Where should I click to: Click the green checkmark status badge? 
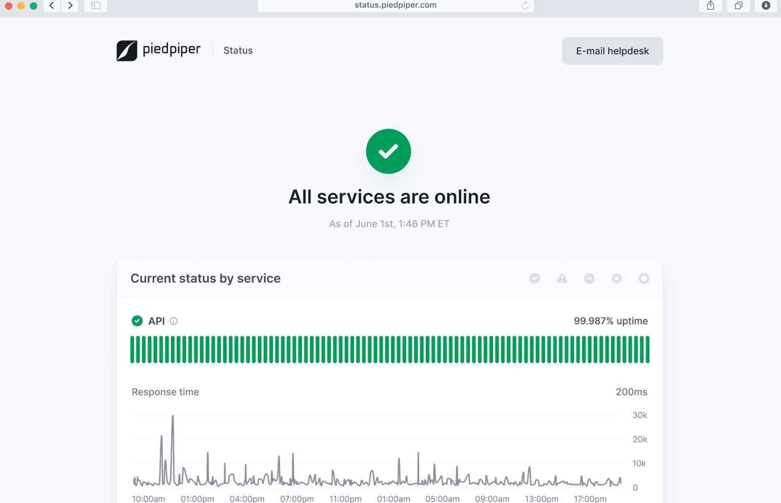tap(388, 151)
